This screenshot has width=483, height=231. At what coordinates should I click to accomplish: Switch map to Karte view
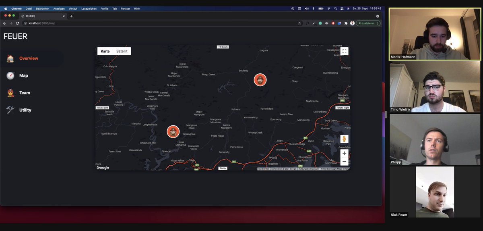(x=105, y=51)
